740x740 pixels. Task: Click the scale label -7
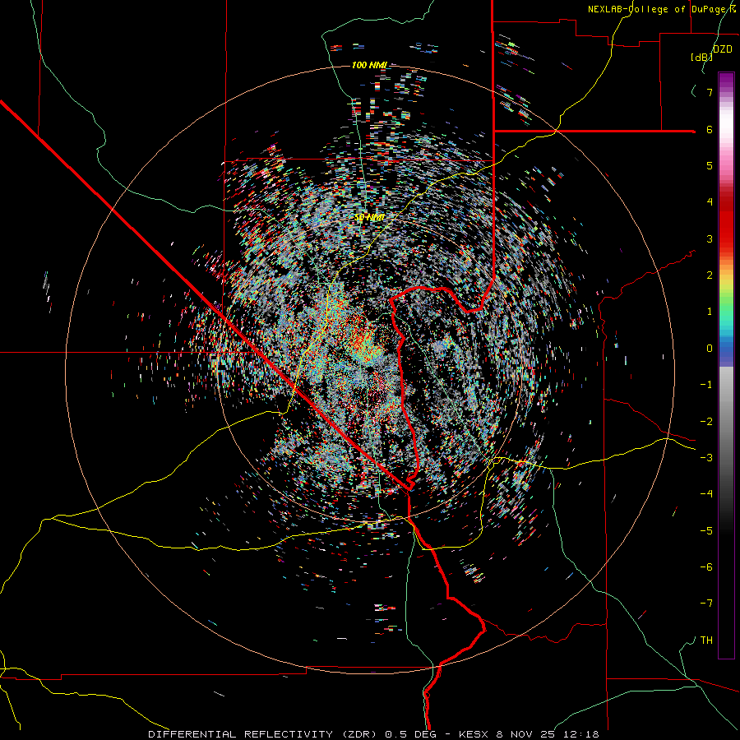coord(706,604)
